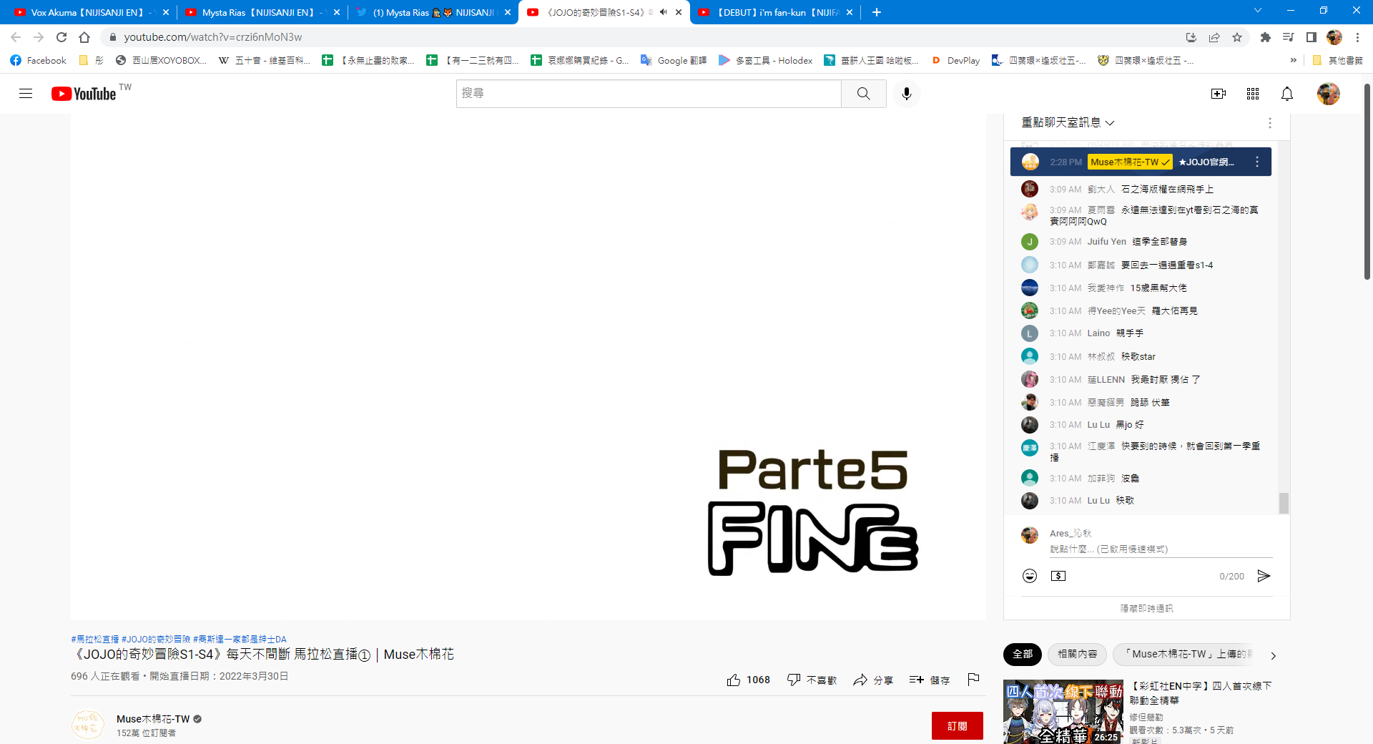The image size is (1373, 744).
Task: Open the DevPlay bookmark
Action: point(955,60)
